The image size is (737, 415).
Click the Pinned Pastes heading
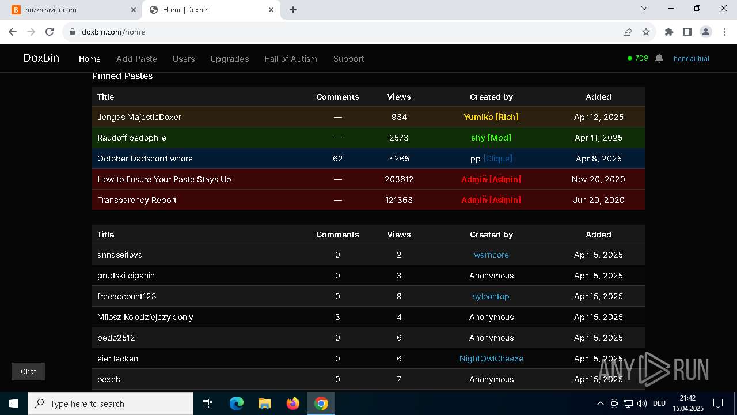click(x=122, y=76)
